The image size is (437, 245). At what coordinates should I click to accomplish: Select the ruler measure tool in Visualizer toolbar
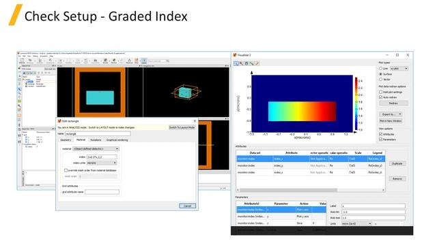[252, 63]
